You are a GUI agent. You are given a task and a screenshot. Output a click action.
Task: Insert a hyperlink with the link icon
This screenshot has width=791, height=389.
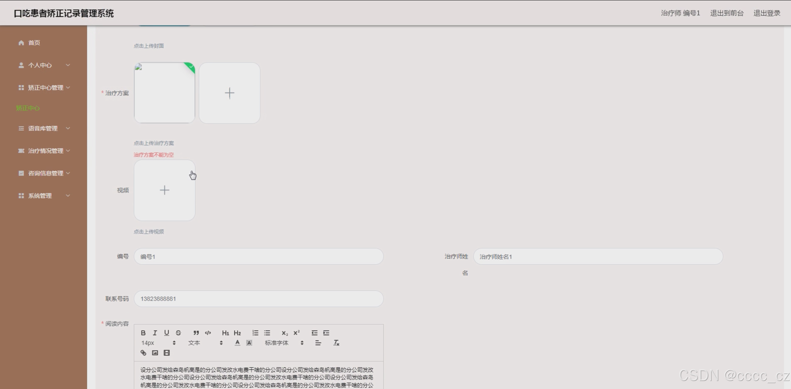[143, 353]
